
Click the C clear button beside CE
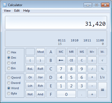[x=82, y=60]
